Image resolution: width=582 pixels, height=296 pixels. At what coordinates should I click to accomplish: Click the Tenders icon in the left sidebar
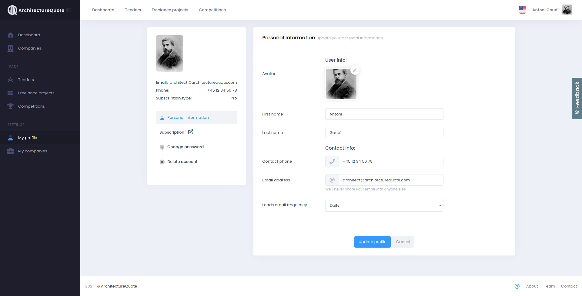[11, 80]
